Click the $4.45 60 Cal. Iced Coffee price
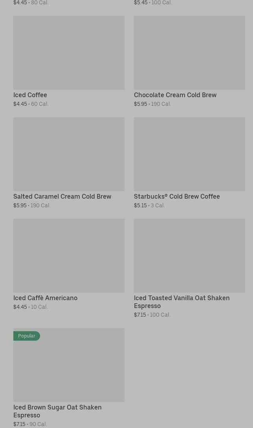253x428 pixels. point(31,104)
